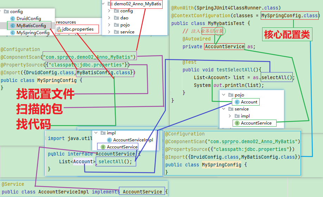The width and height of the screenshot is (323, 197).
Task: Click the demo02_Anno_MyBatis folder icon
Action: 110,4
